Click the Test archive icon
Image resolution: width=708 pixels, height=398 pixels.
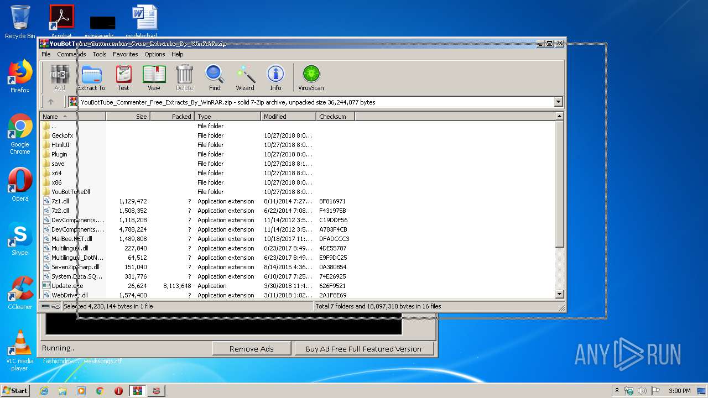click(x=123, y=77)
